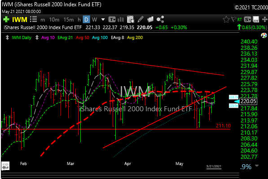Open the timeframe dropdown arrow
Image resolution: width=268 pixels, height=179 pixels.
103,19
